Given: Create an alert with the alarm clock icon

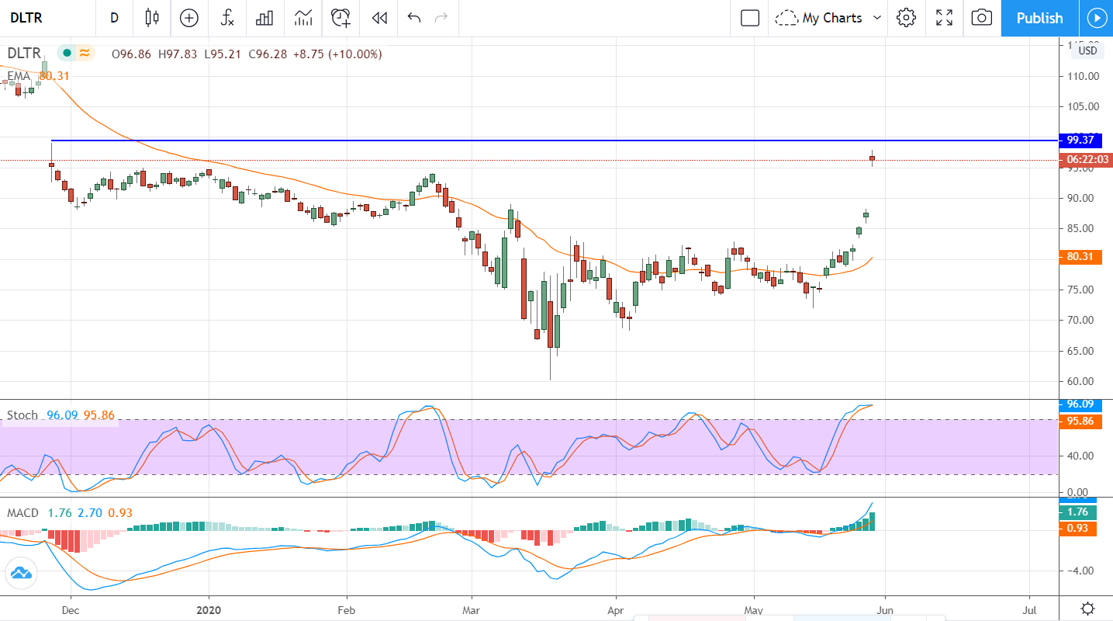Looking at the screenshot, I should (x=340, y=18).
